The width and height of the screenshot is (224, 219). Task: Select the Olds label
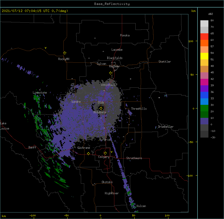click(101, 102)
